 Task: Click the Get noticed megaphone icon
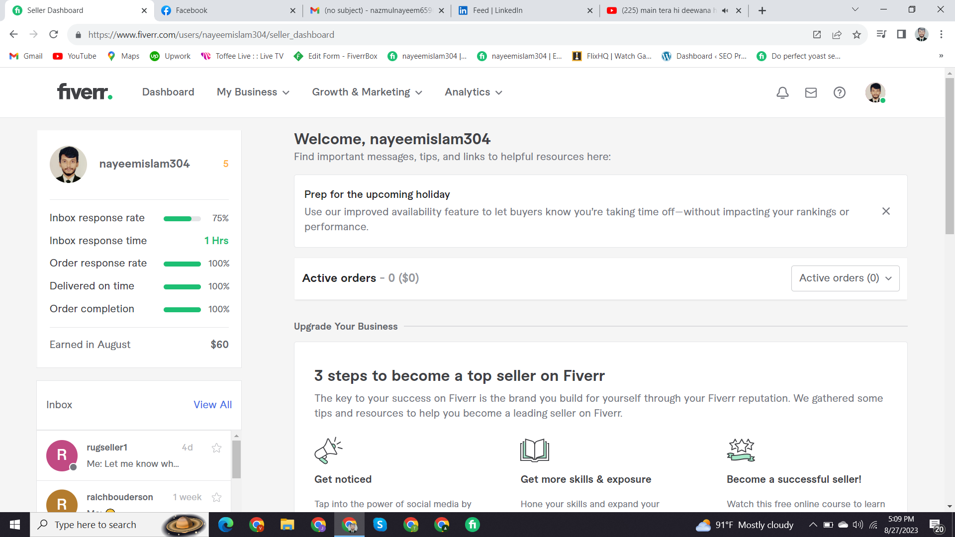[328, 450]
